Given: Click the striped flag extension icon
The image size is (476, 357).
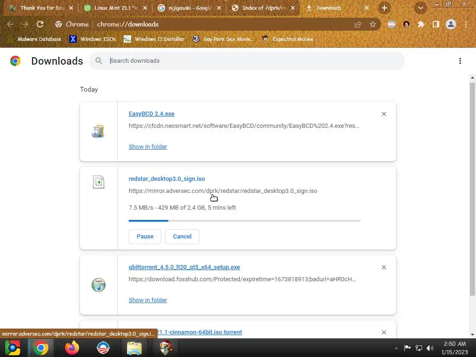Looking at the screenshot, I should coord(391,24).
